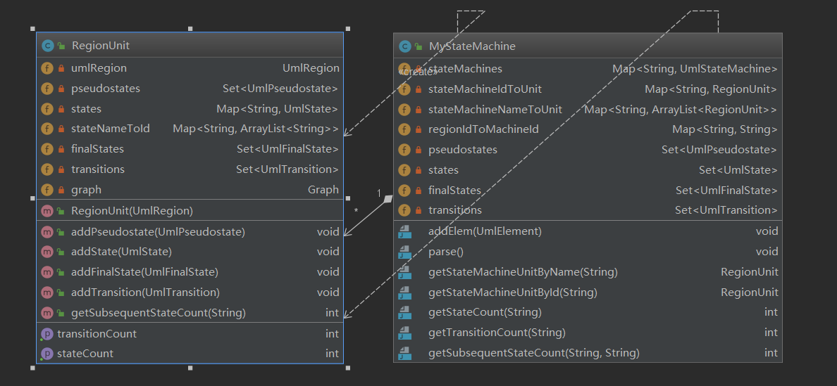
Task: Click the public lock icon beside MyStateMachine title
Action: pyautogui.click(x=418, y=46)
